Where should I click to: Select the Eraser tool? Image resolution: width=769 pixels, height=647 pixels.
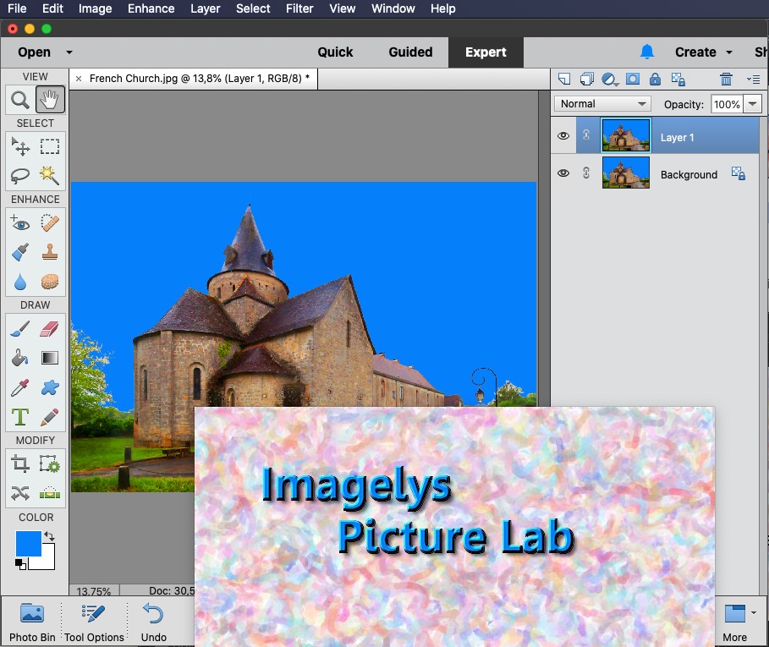pyautogui.click(x=50, y=329)
